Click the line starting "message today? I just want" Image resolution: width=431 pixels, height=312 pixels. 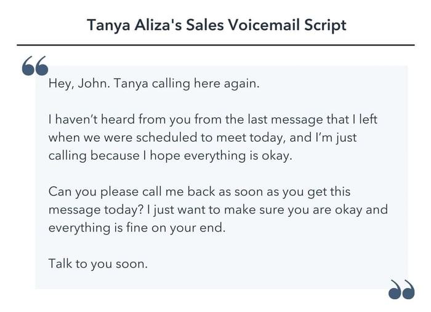[x=218, y=209]
